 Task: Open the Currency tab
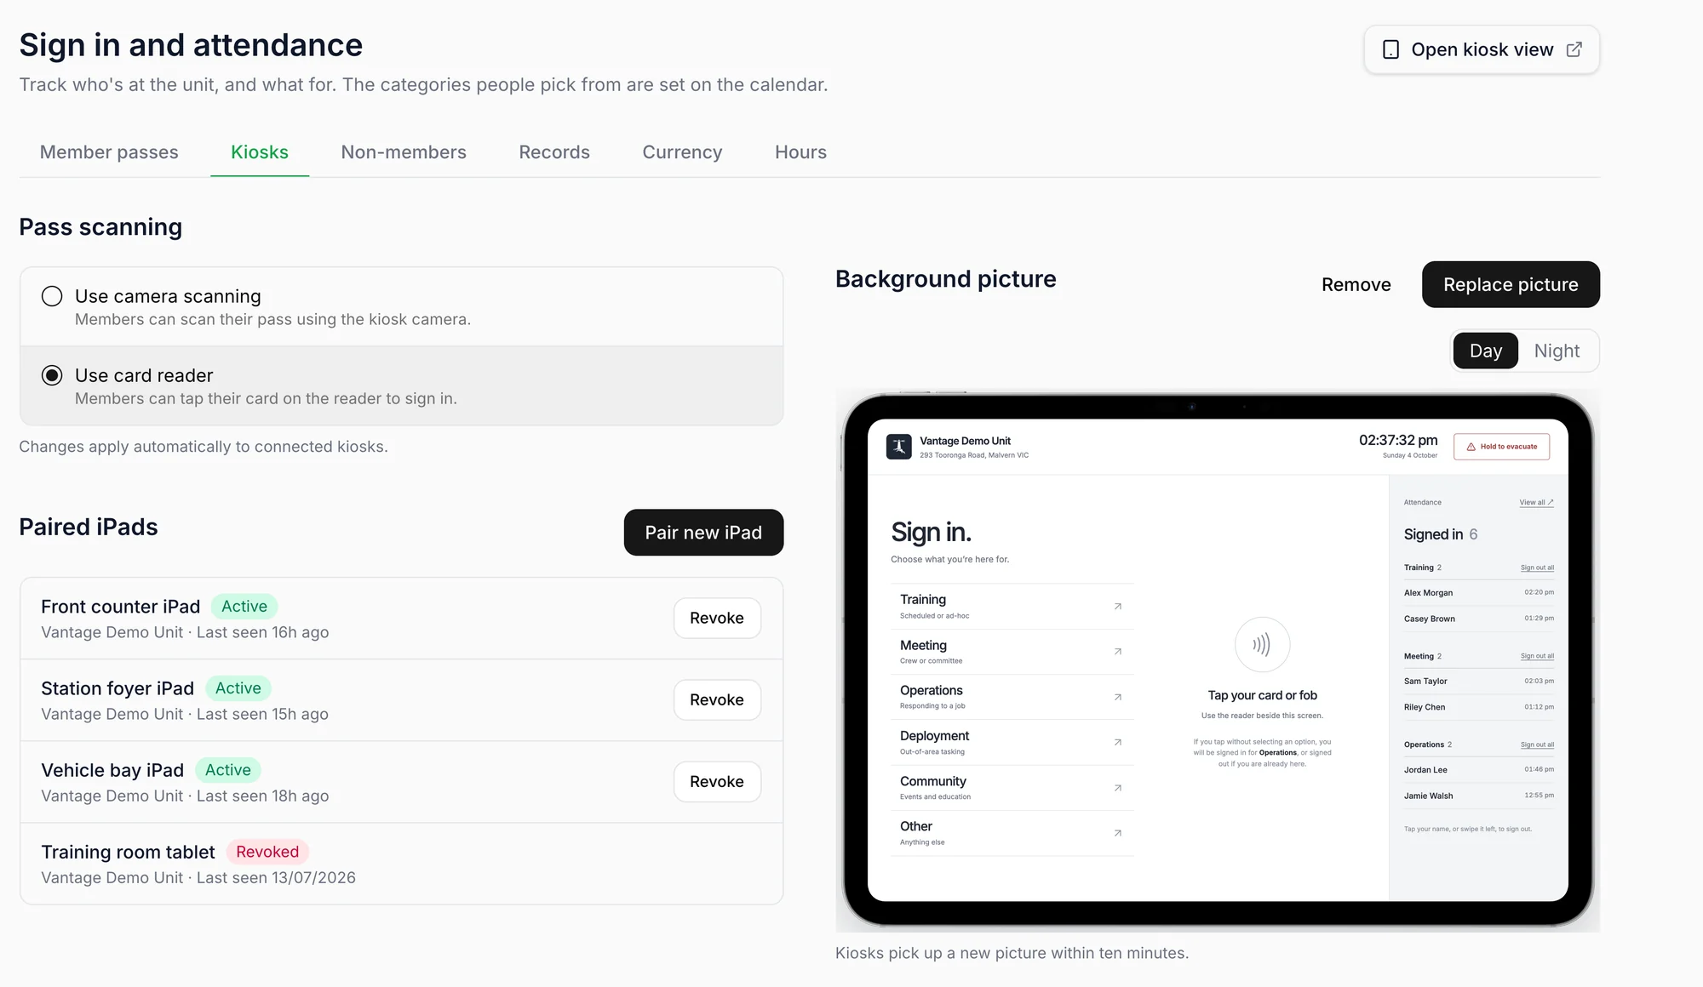pos(682,152)
